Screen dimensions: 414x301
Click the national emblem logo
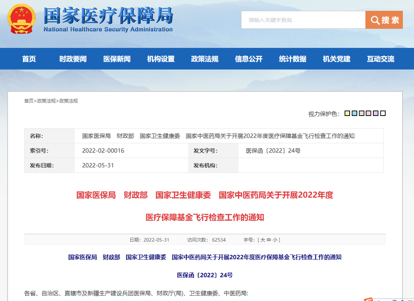click(21, 19)
